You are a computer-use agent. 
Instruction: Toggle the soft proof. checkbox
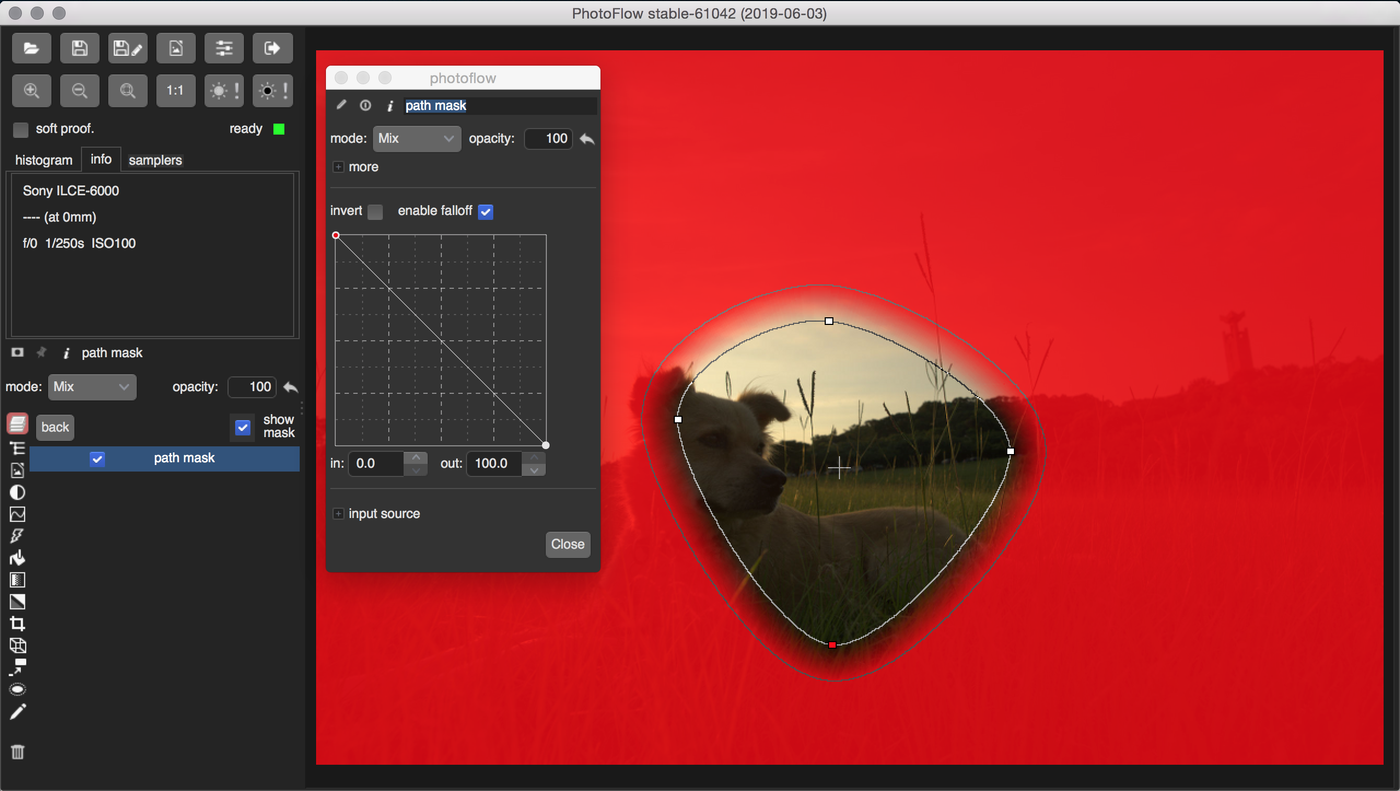coord(21,130)
